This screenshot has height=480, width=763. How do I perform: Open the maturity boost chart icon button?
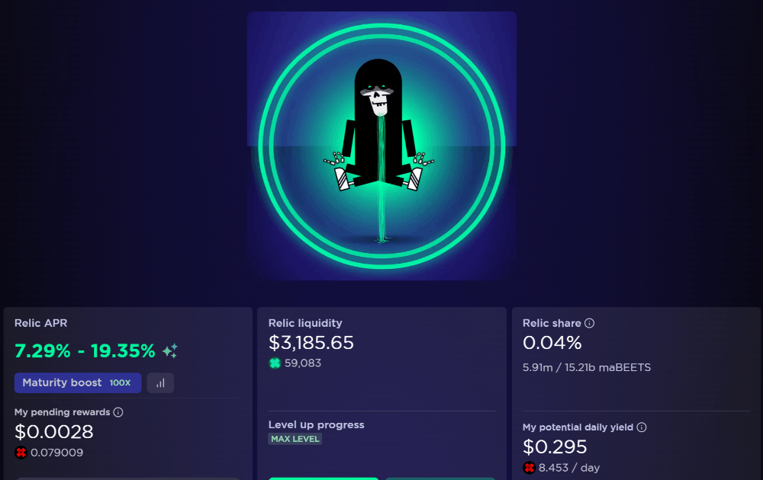[x=160, y=382]
